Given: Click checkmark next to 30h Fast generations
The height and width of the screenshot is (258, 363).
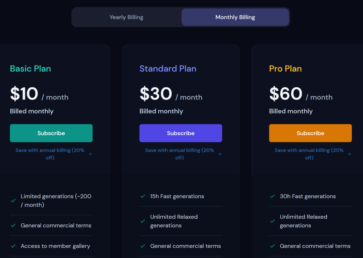Looking at the screenshot, I should [x=272, y=196].
